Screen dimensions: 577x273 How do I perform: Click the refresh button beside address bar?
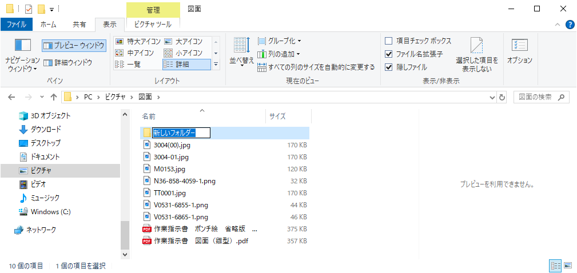(x=502, y=97)
